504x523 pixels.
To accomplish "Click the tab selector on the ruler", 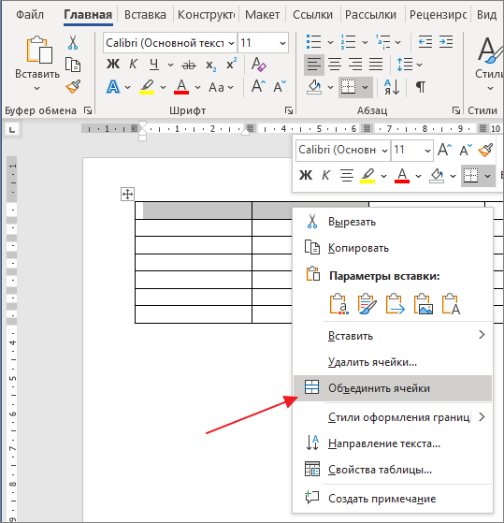I will pyautogui.click(x=12, y=129).
